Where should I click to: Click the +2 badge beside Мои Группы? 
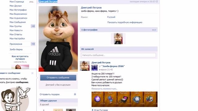click(x=33, y=26)
